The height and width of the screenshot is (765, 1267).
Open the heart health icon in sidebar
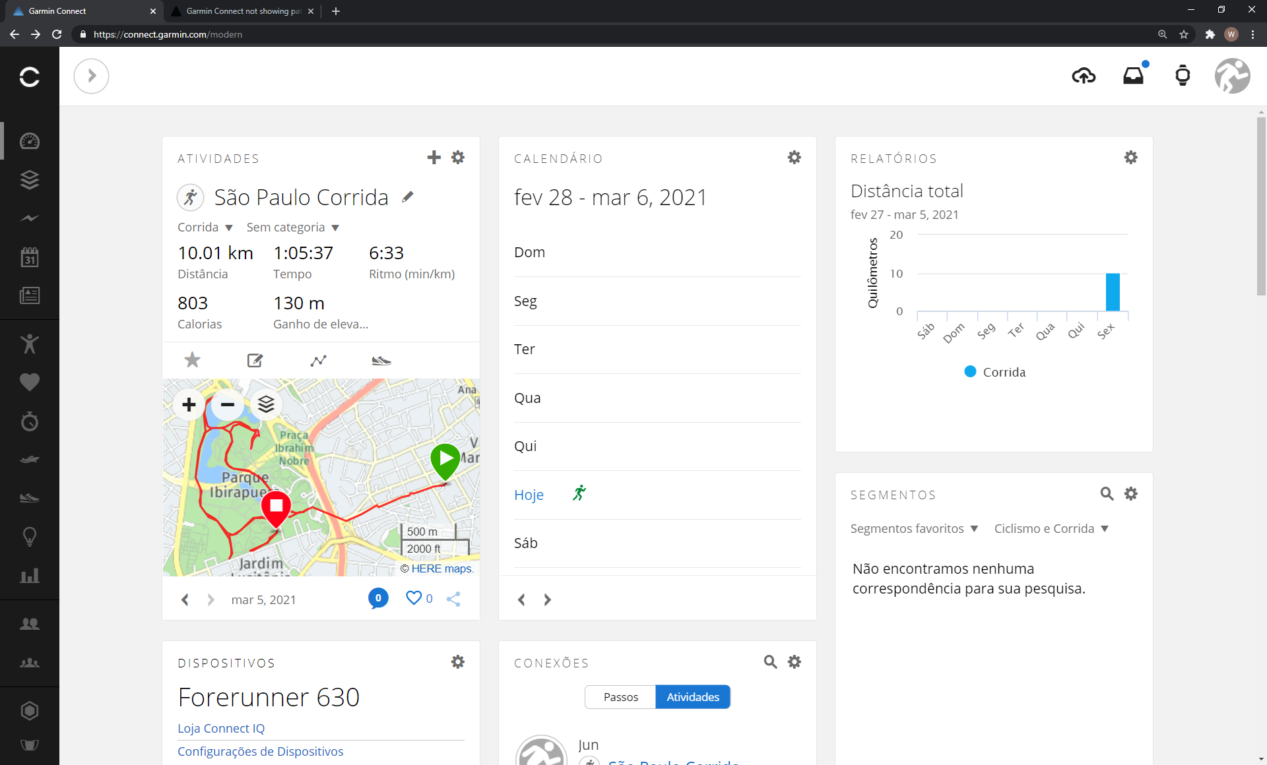click(x=30, y=382)
